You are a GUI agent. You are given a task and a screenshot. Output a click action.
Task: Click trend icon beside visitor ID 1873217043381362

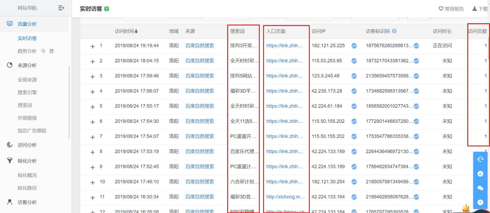pyautogui.click(x=416, y=61)
